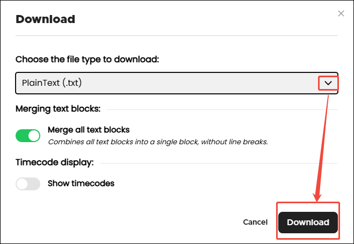Enable the Show timecodes switch

[28, 184]
